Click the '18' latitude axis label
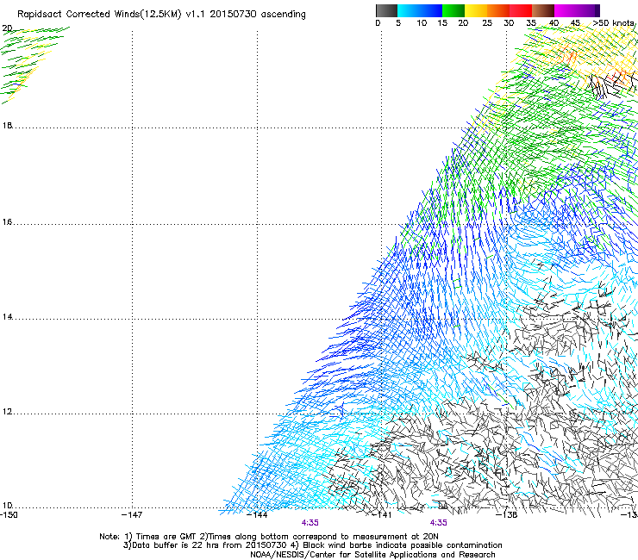Screen dimensions: 638x560 coord(7,125)
